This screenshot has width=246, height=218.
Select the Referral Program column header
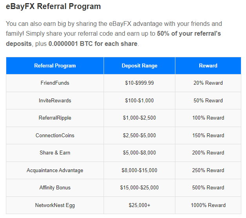click(x=55, y=66)
